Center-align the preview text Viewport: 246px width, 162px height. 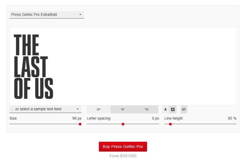[x=123, y=109]
